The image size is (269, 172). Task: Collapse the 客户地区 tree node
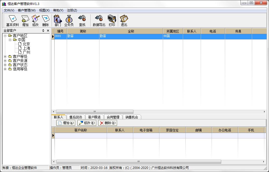tap(5, 36)
